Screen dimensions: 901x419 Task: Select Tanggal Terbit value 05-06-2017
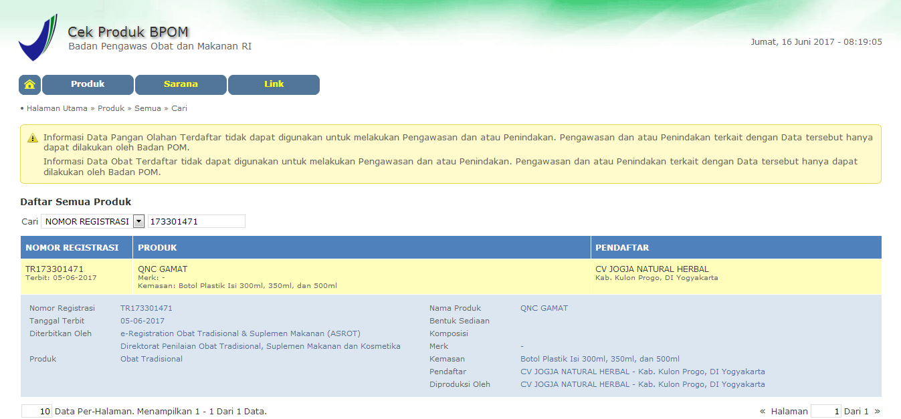pos(142,321)
